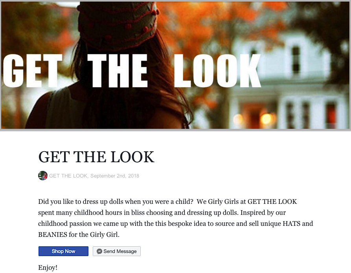Click the line starting Did you like
Screen dimensions: 351x273
[x=167, y=202]
